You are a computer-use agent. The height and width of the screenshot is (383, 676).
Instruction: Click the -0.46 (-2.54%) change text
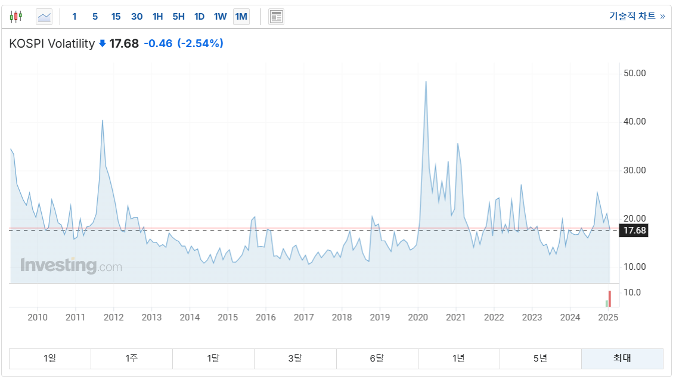[x=184, y=43]
